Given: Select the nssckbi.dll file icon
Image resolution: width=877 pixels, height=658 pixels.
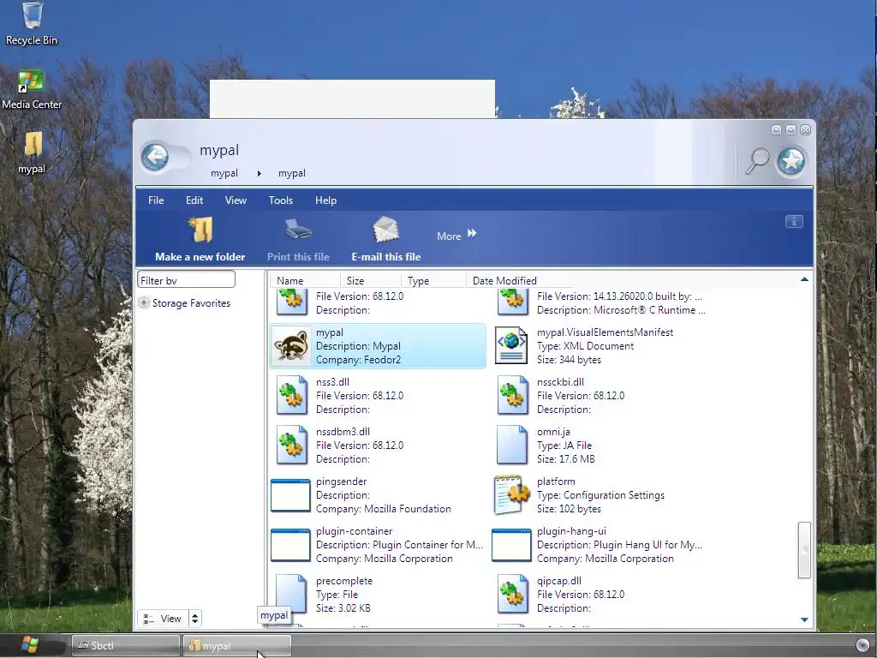Looking at the screenshot, I should tap(512, 396).
